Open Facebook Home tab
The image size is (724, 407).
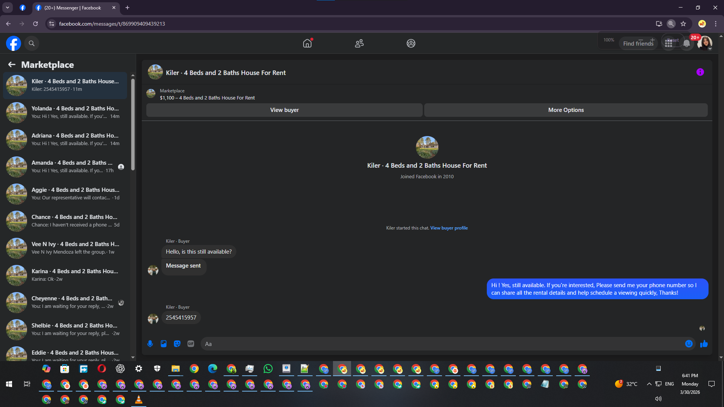[x=307, y=43]
